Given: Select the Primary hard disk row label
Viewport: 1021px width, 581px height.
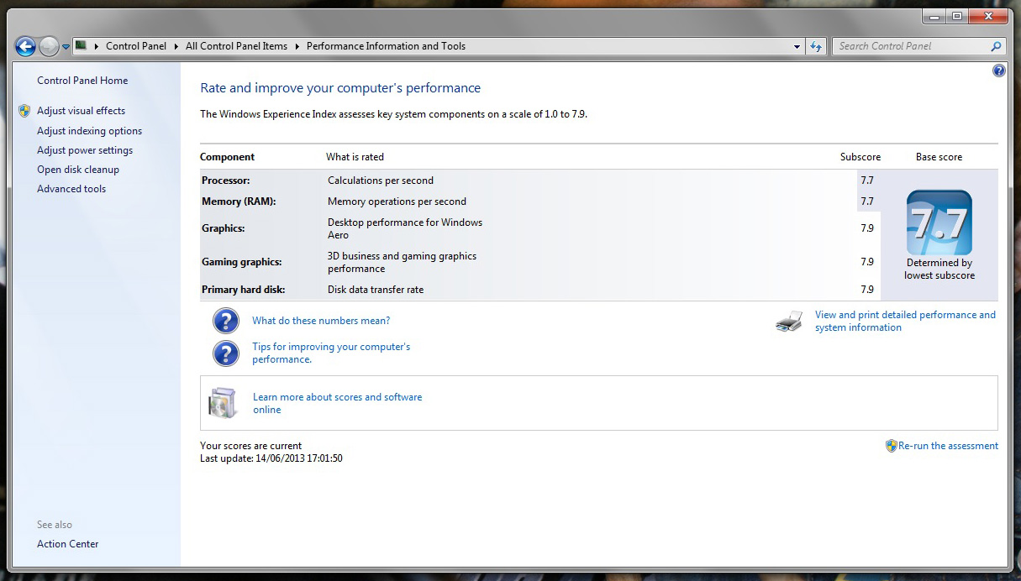Looking at the screenshot, I should pyautogui.click(x=244, y=290).
